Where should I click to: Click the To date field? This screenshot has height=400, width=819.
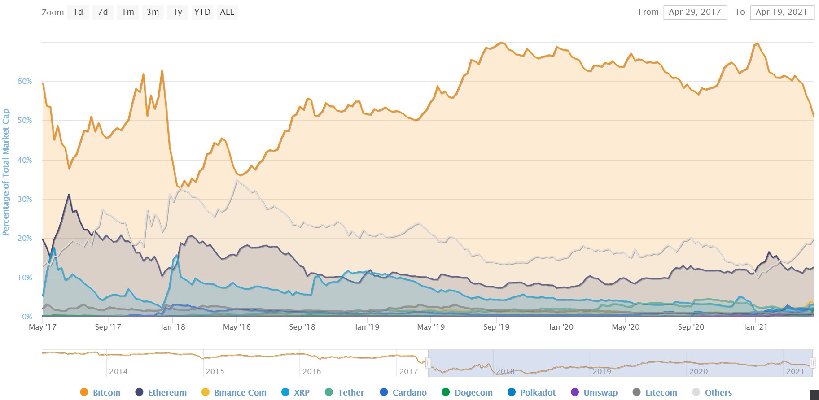tap(781, 12)
